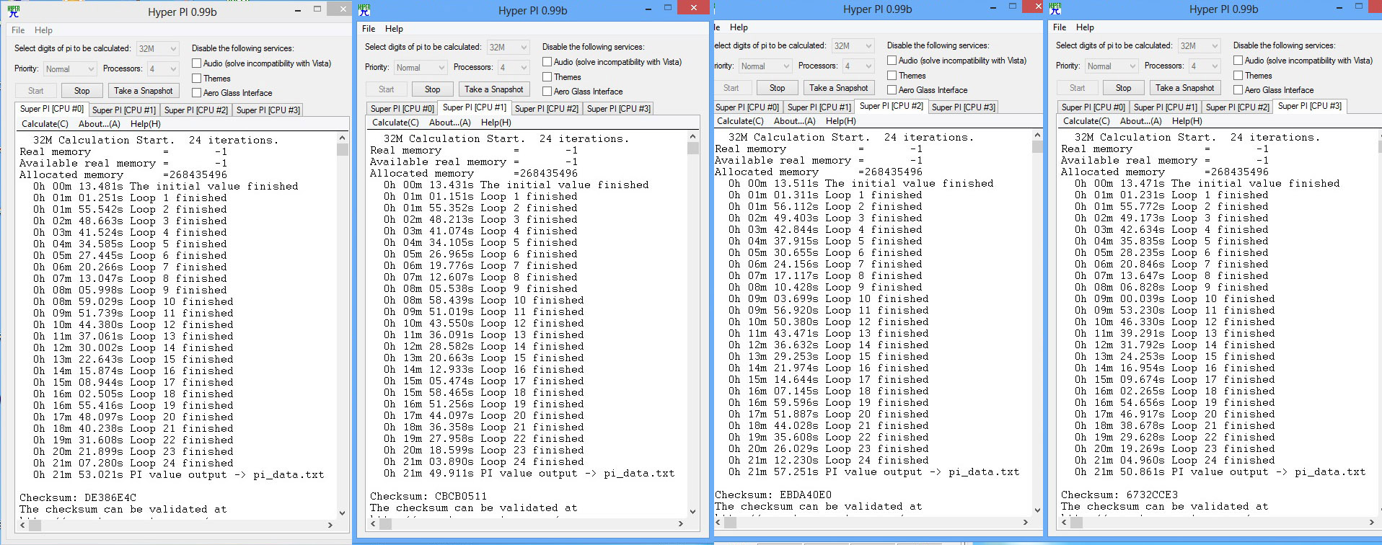Screen dimensions: 1382x545
Task: Click vertical scrollbar thumb in third window
Action: pyautogui.click(x=1037, y=147)
